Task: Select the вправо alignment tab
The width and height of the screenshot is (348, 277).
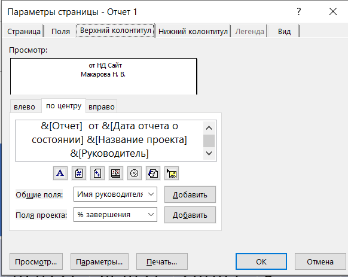Action: pos(102,107)
